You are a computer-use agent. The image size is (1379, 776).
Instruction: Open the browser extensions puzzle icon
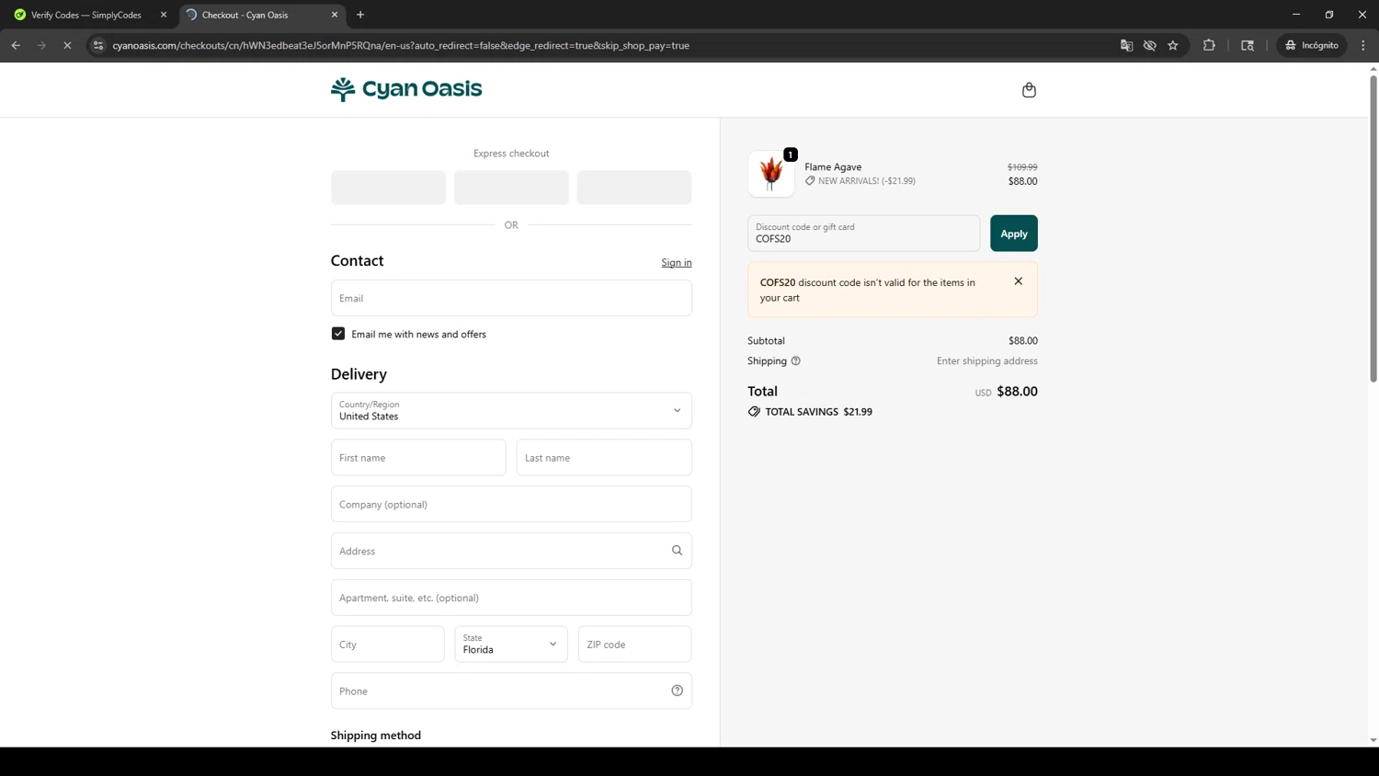tap(1209, 45)
